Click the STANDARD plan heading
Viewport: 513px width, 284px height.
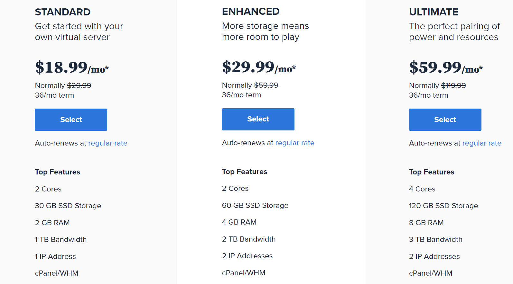[62, 12]
